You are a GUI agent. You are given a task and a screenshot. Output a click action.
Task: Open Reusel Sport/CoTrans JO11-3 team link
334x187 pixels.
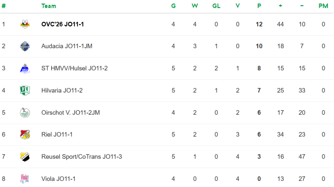(x=82, y=156)
